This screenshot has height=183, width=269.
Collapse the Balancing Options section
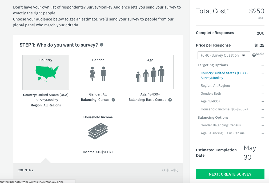263,118
